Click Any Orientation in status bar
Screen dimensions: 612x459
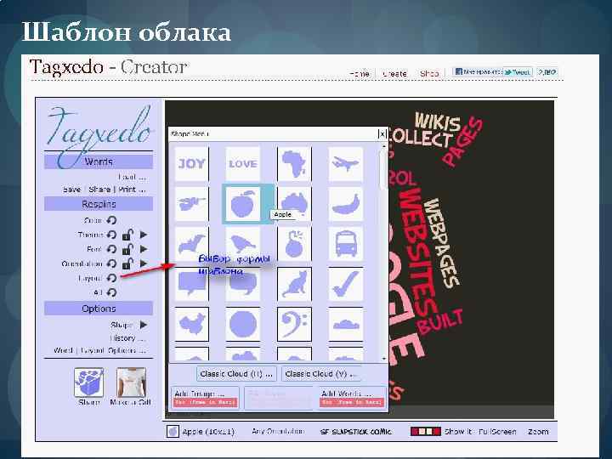pyautogui.click(x=278, y=431)
